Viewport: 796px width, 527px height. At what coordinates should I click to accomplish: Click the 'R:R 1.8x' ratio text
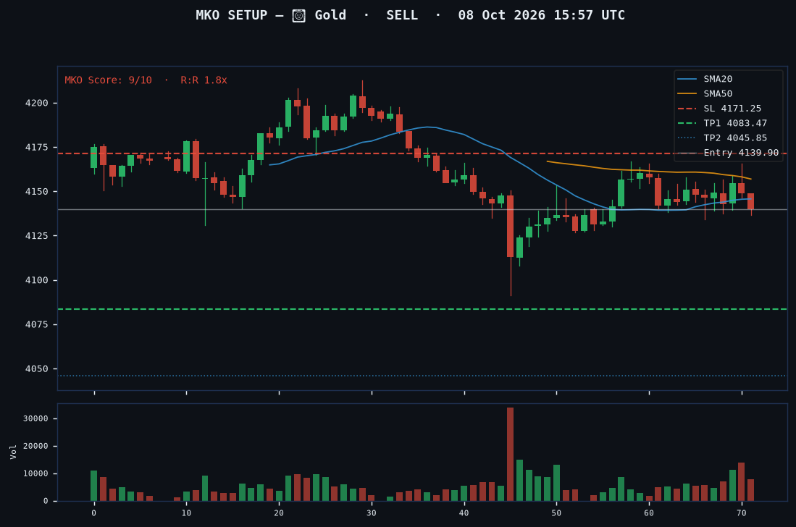click(x=204, y=80)
